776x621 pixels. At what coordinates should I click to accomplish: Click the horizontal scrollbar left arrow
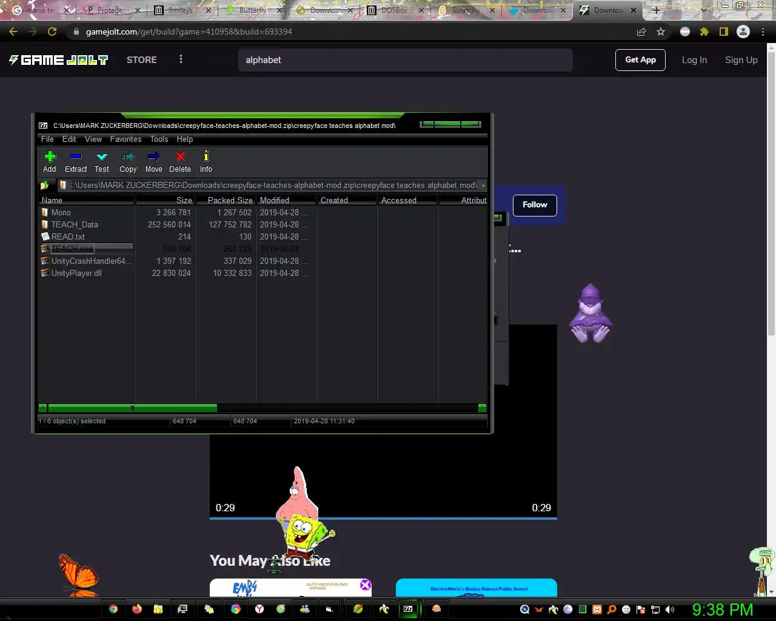coord(43,408)
